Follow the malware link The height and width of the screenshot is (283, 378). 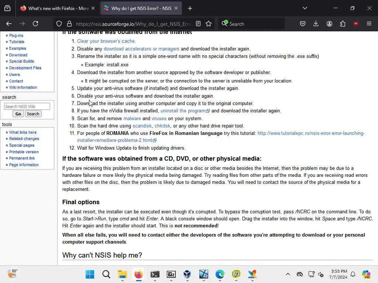tap(132, 118)
